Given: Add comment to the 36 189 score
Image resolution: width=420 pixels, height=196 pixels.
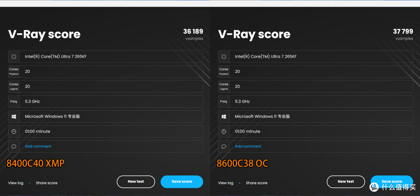Looking at the screenshot, I should 38,146.
